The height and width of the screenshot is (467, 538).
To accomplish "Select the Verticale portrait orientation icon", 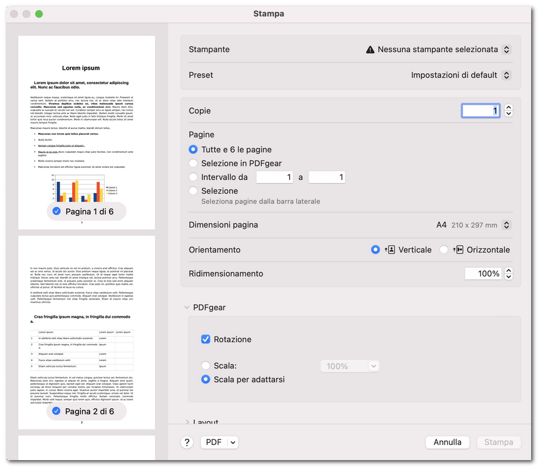I will [x=391, y=249].
